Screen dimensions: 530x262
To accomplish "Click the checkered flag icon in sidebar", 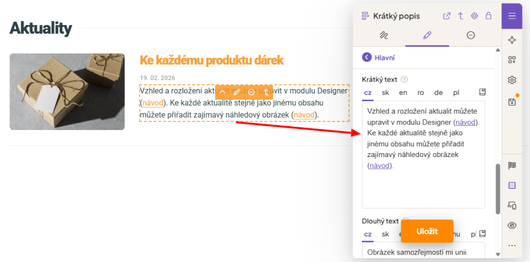I will [x=511, y=165].
